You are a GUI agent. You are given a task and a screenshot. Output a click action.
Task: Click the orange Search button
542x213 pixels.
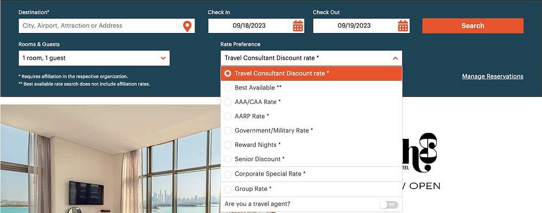tap(473, 26)
